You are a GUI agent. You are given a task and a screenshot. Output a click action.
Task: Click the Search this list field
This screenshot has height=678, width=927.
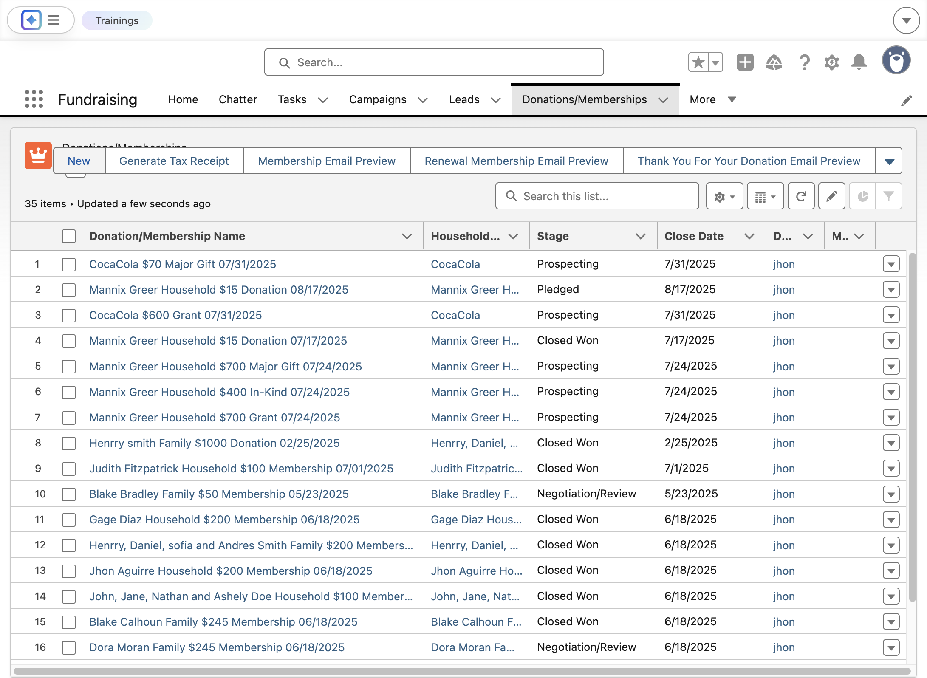pos(597,196)
